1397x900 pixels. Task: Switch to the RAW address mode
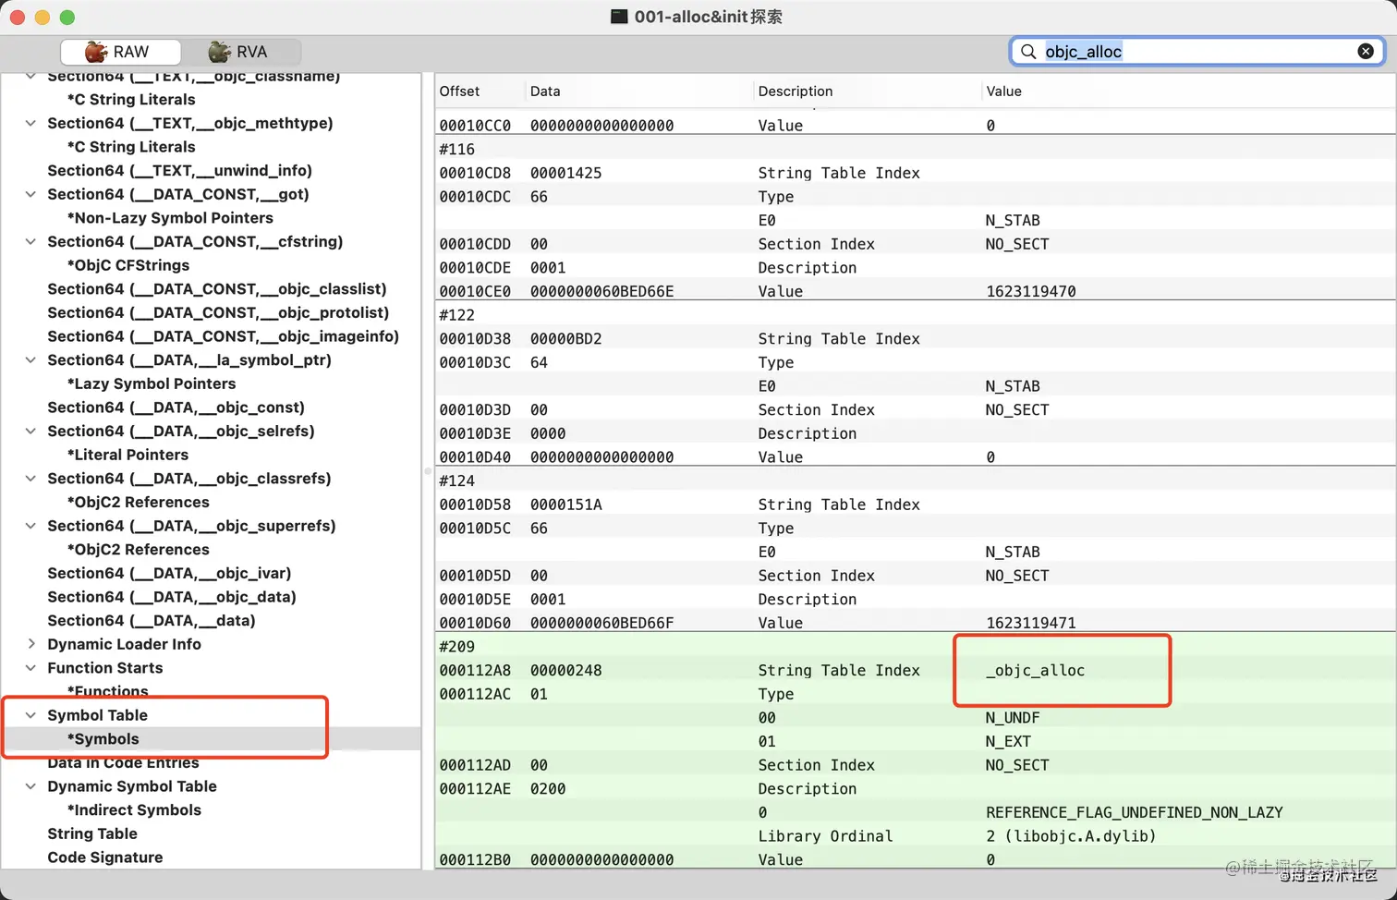tap(120, 52)
